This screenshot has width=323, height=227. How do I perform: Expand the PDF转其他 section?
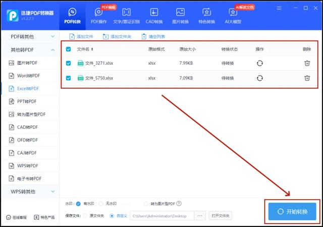tap(30, 37)
